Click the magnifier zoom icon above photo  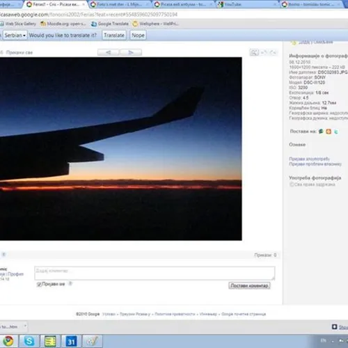point(254,52)
